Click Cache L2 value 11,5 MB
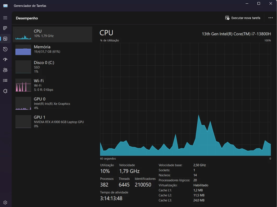 click(x=199, y=195)
